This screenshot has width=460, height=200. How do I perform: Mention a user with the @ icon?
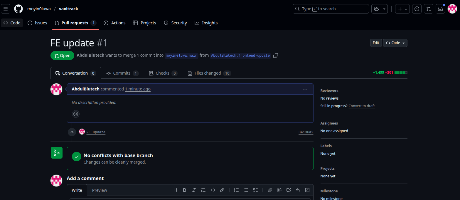click(279, 190)
